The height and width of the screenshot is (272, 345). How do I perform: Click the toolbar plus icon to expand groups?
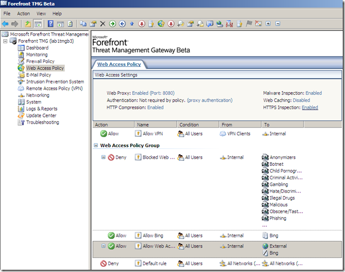point(268,24)
